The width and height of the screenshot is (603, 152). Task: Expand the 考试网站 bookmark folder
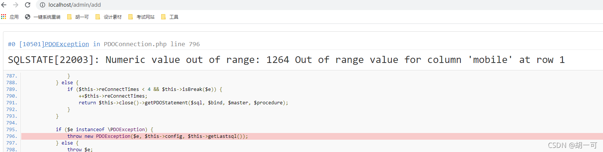point(141,17)
